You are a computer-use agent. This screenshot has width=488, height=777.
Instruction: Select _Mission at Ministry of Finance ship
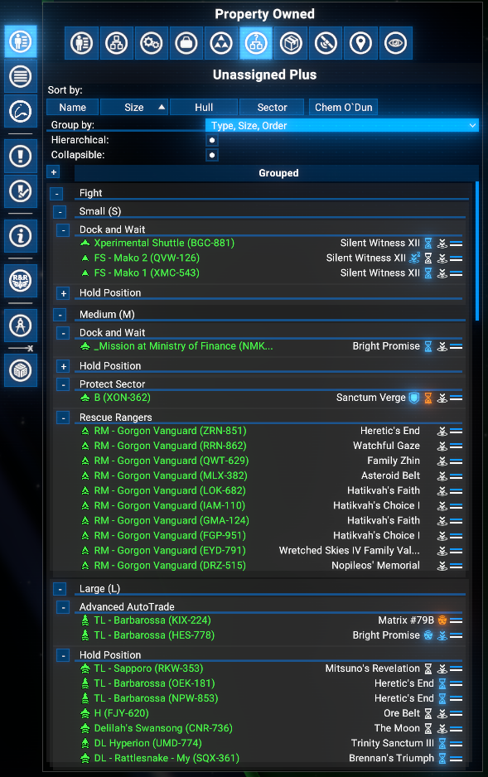[x=183, y=346]
